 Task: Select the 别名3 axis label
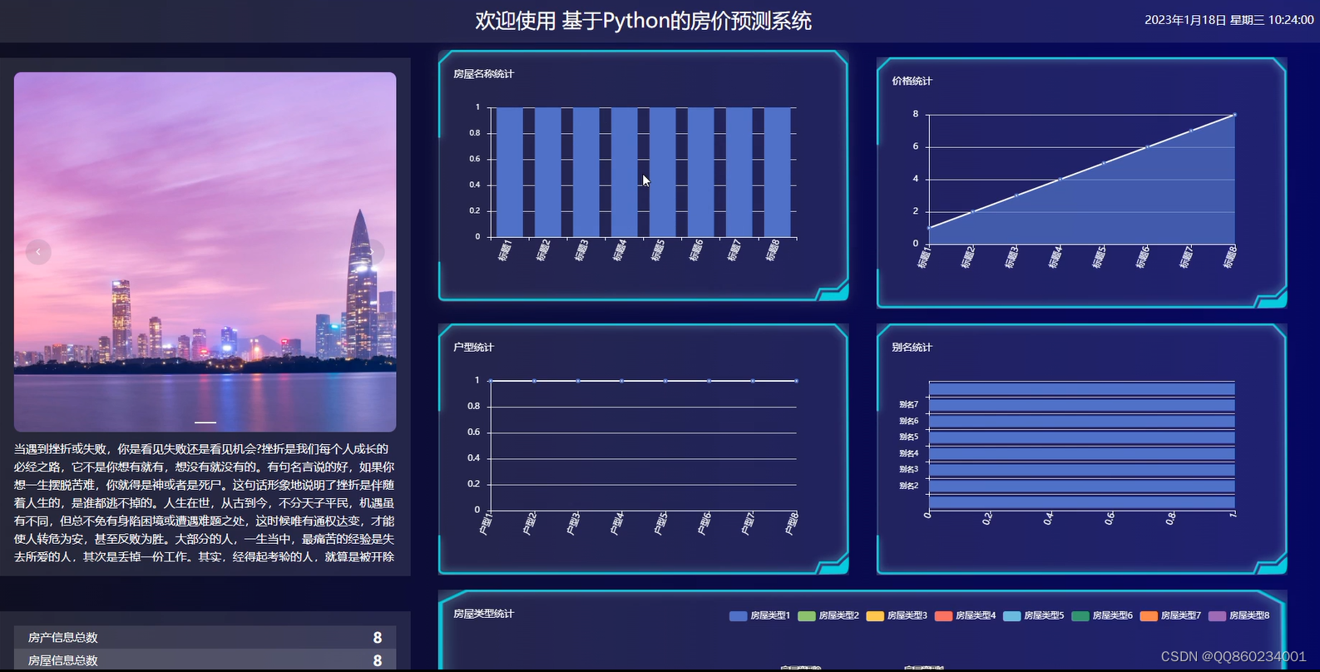coord(909,469)
